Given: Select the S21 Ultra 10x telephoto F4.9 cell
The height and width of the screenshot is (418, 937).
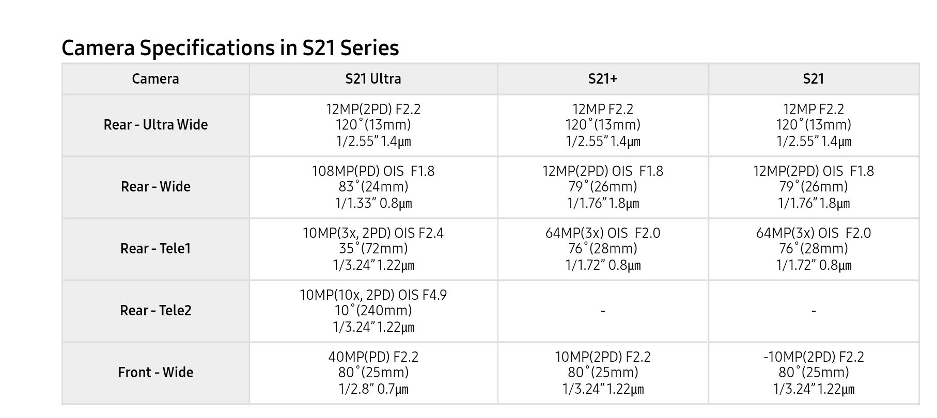Looking at the screenshot, I should [x=373, y=311].
